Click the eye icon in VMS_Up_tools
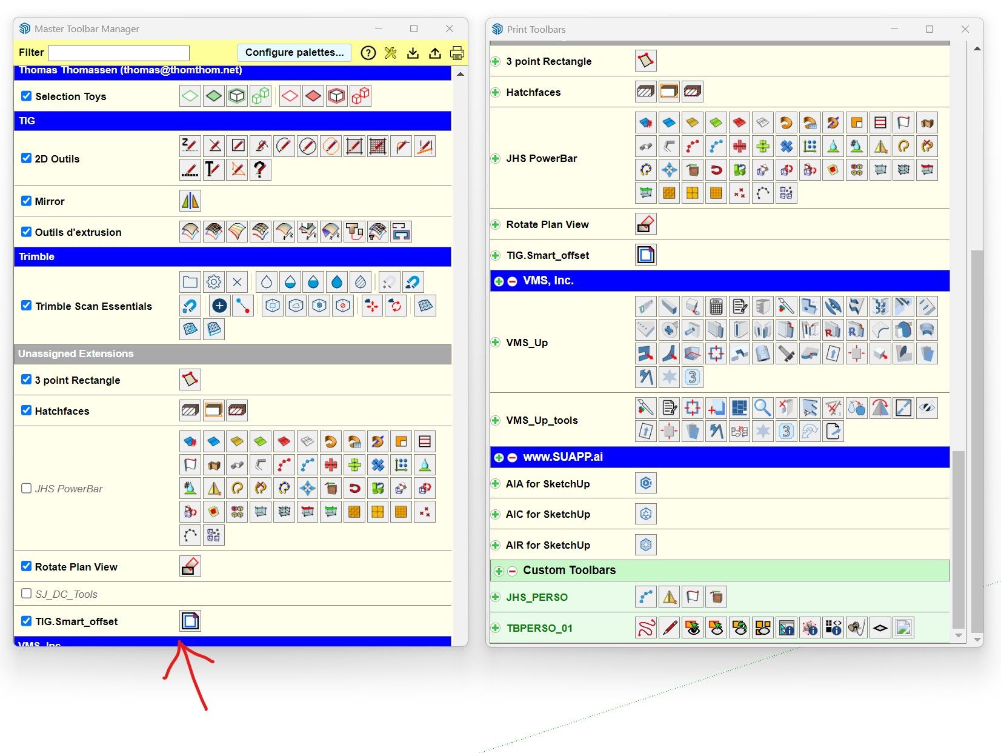The height and width of the screenshot is (753, 1001). pos(927,408)
